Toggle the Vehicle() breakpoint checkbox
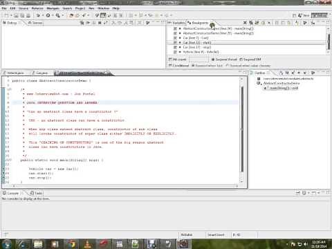 175,52
